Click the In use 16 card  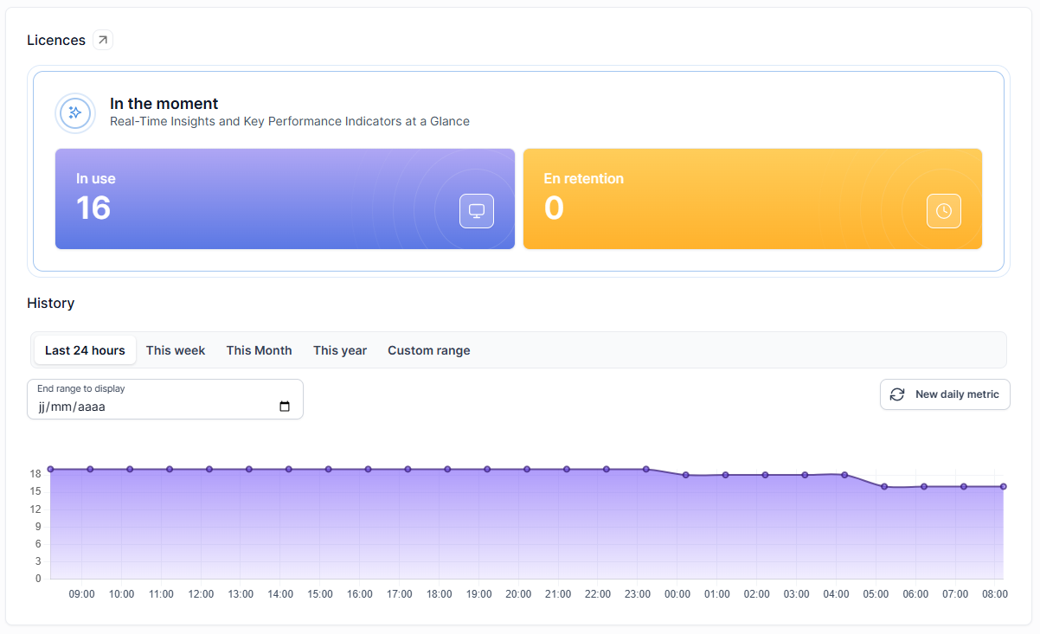pyautogui.click(x=285, y=199)
